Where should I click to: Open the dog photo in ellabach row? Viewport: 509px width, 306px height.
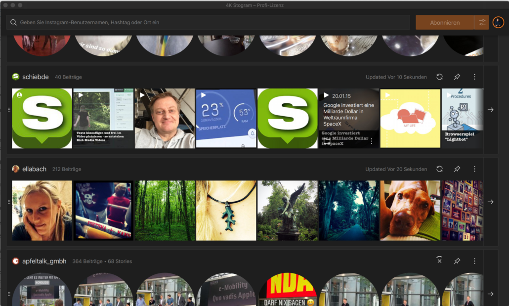(410, 211)
